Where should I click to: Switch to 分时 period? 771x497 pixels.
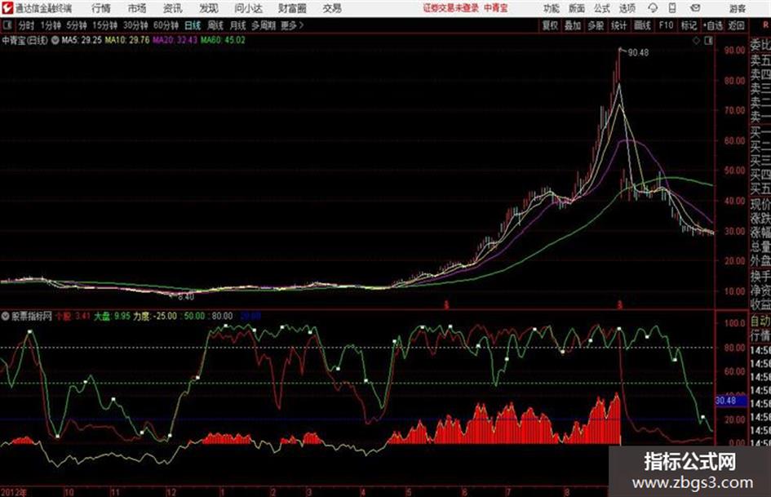pos(27,25)
